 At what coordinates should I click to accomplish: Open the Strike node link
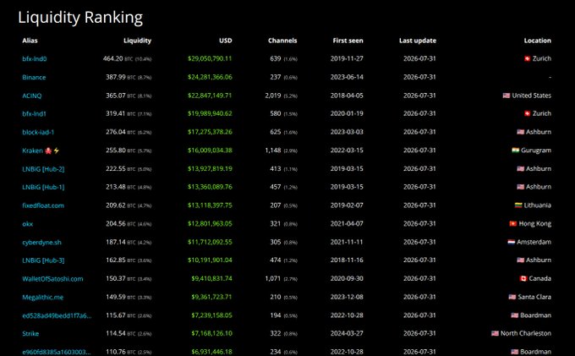[x=30, y=334]
